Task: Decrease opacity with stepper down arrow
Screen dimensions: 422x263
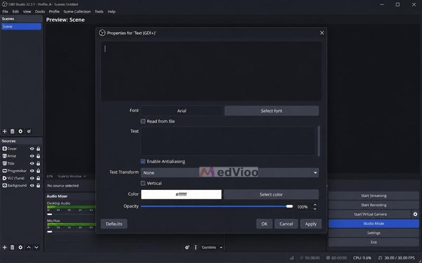Action: 315,209
